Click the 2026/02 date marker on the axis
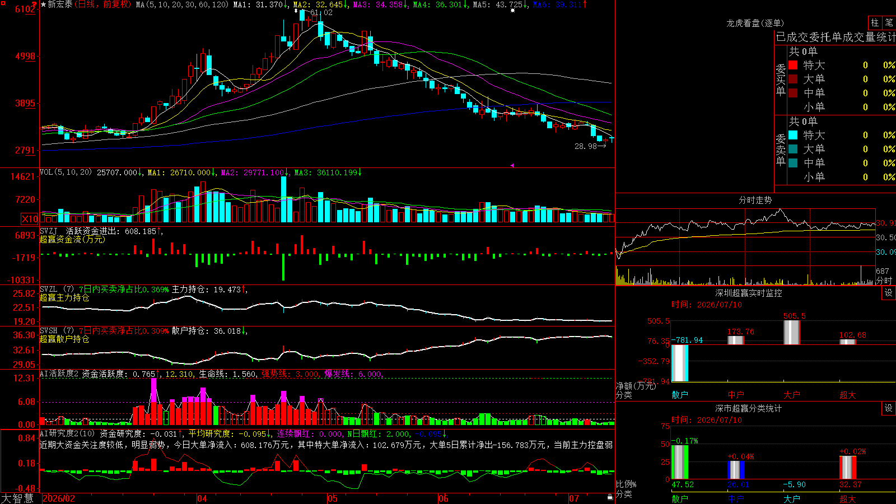This screenshot has width=896, height=504. pos(59,498)
